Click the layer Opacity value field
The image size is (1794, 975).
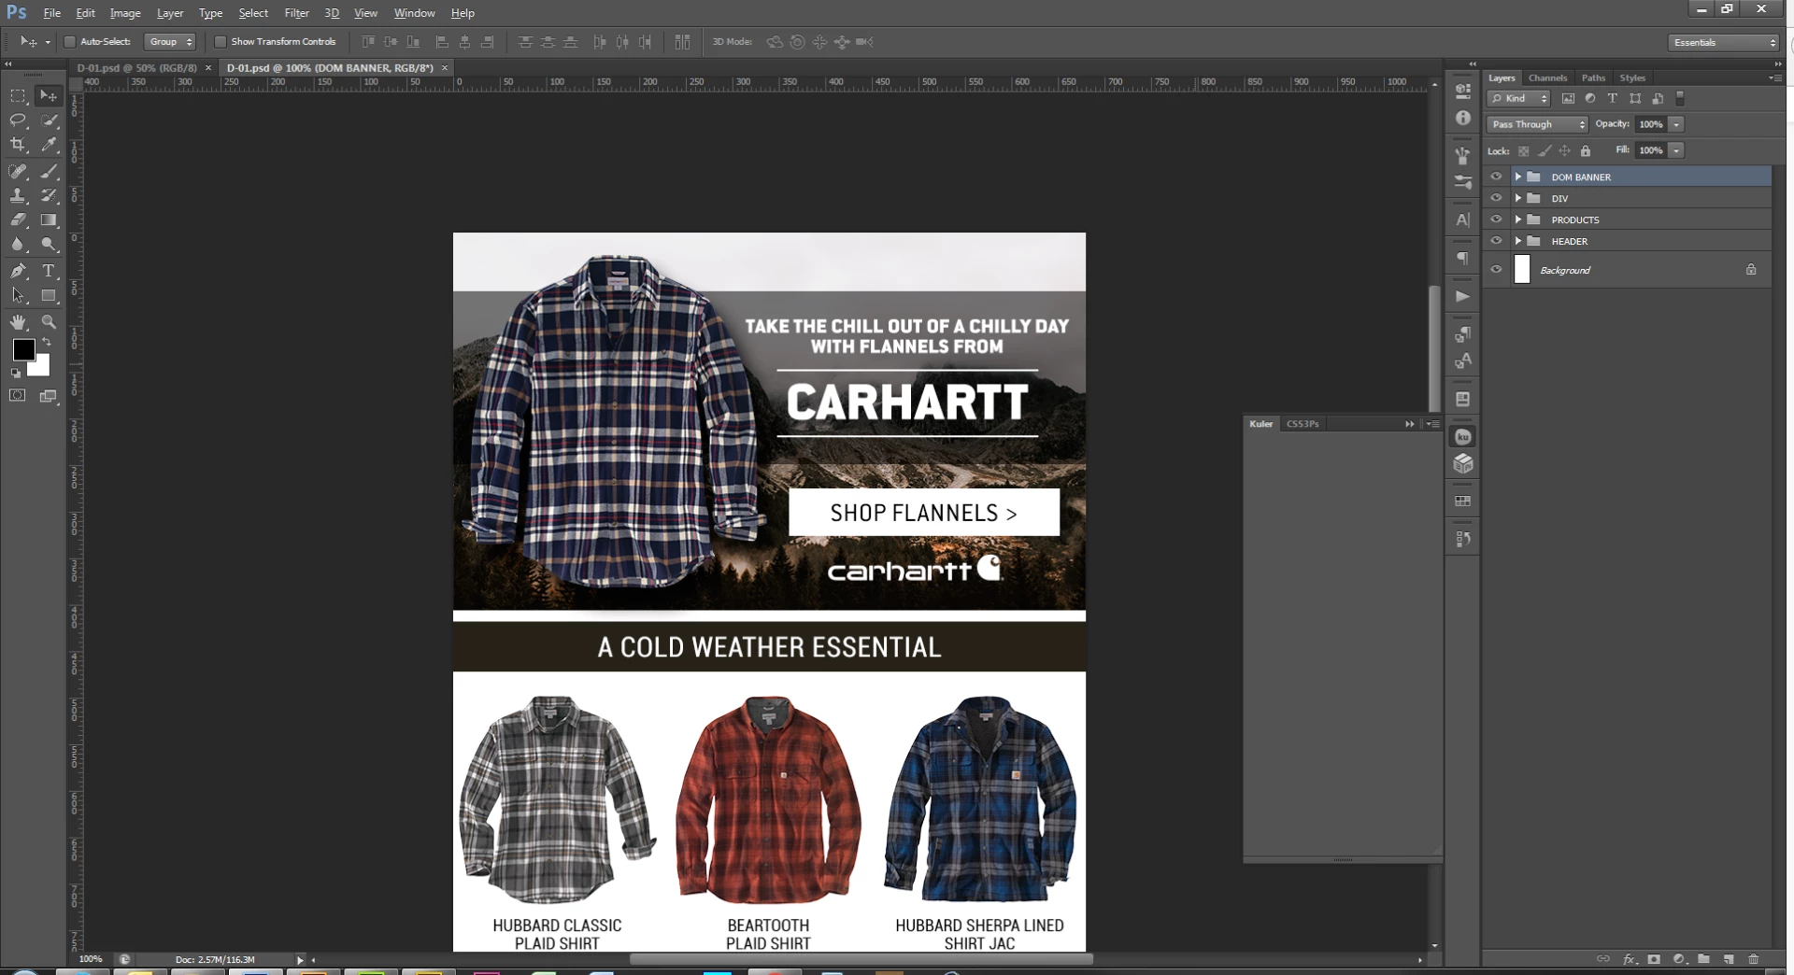tap(1651, 124)
